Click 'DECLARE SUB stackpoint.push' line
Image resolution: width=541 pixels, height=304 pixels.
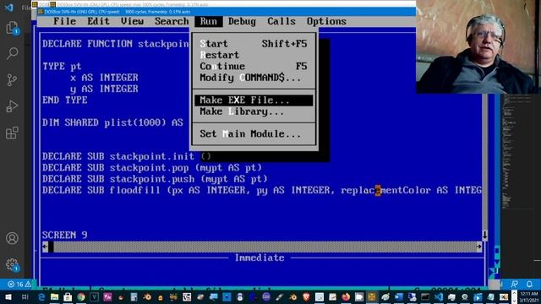pos(155,179)
